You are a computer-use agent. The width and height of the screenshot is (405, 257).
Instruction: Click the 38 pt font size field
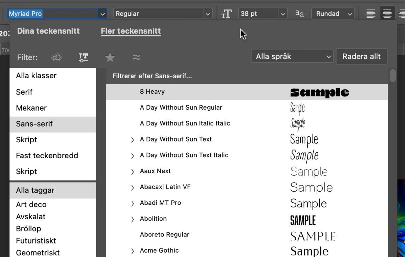tap(259, 14)
